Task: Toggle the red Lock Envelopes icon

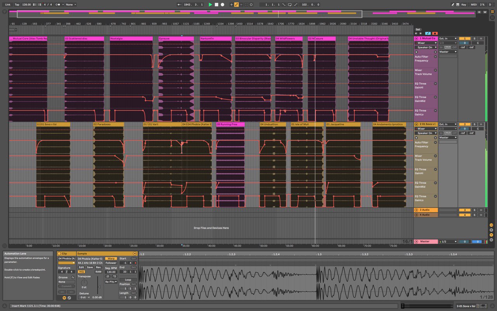Action: tap(434, 33)
